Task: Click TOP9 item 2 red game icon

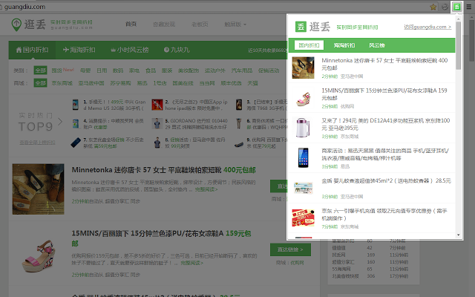Action: pyautogui.click(x=157, y=105)
